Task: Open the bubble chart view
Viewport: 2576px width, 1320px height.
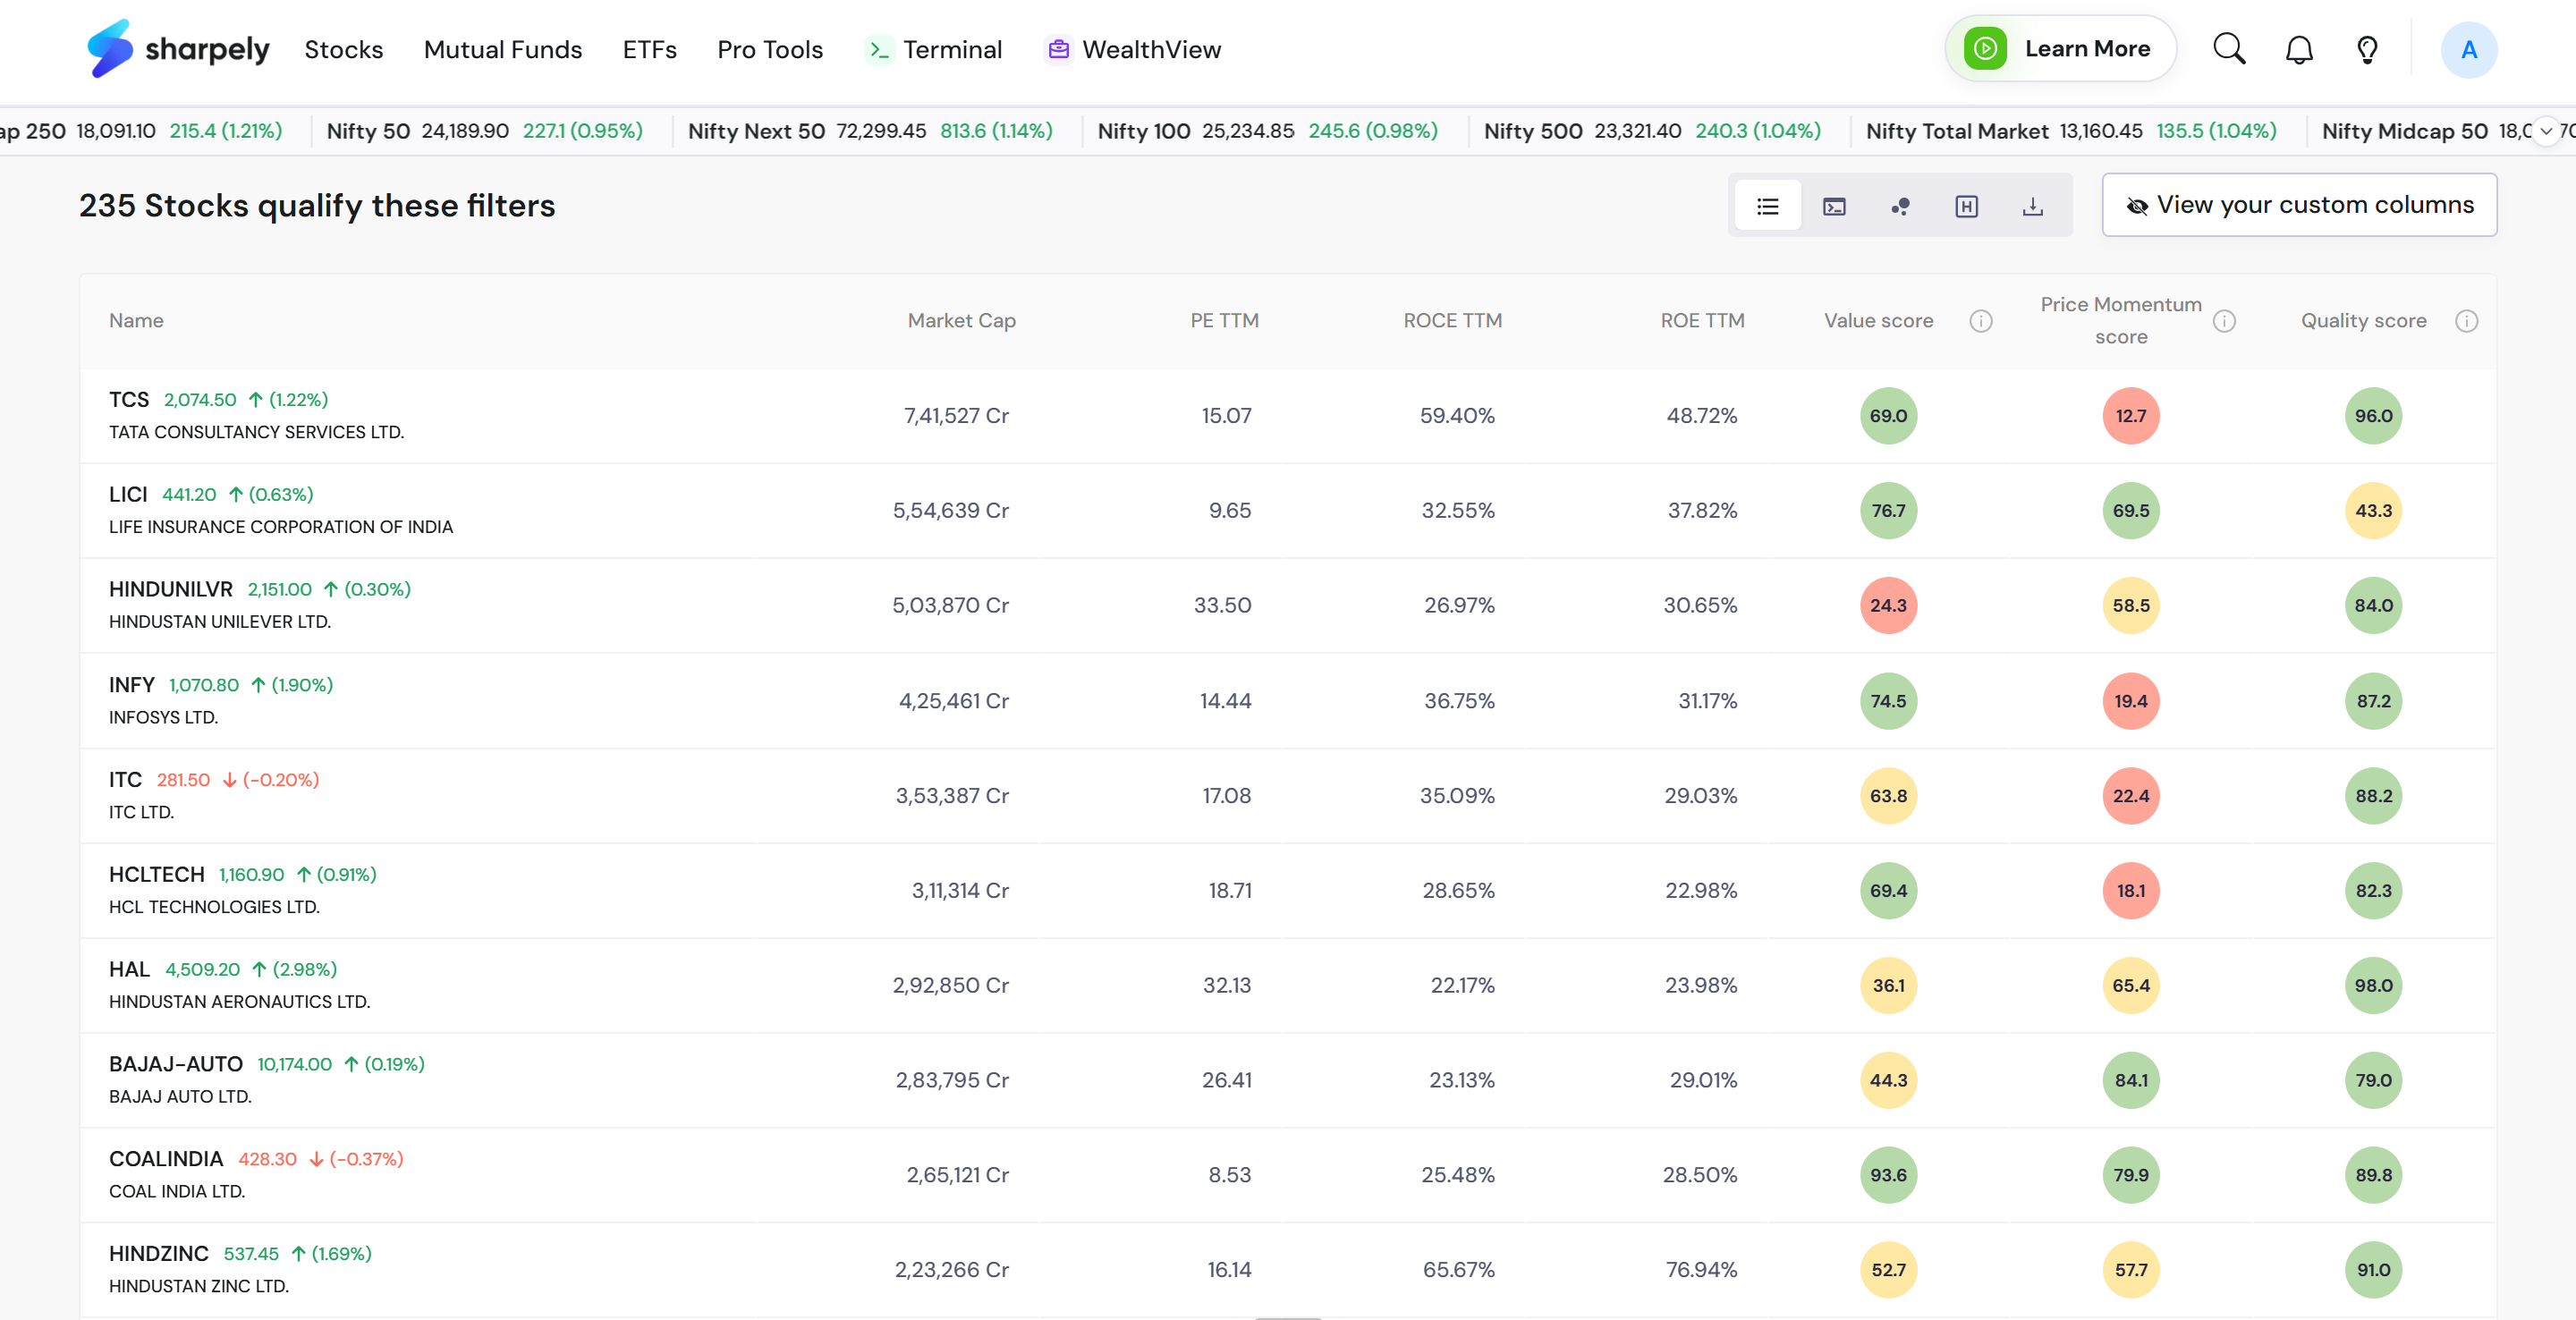Action: point(1900,206)
